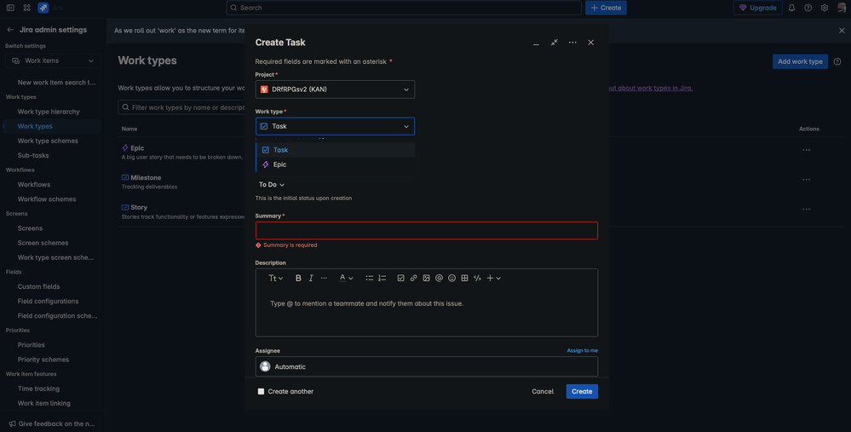Screen dimensions: 851x432
Task: Check the Create another checkbox
Action: [x=261, y=391]
